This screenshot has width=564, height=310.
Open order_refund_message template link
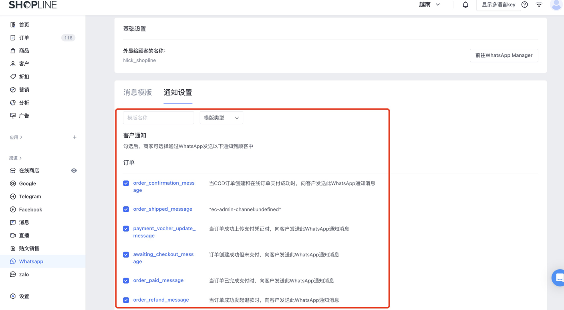[x=161, y=300]
